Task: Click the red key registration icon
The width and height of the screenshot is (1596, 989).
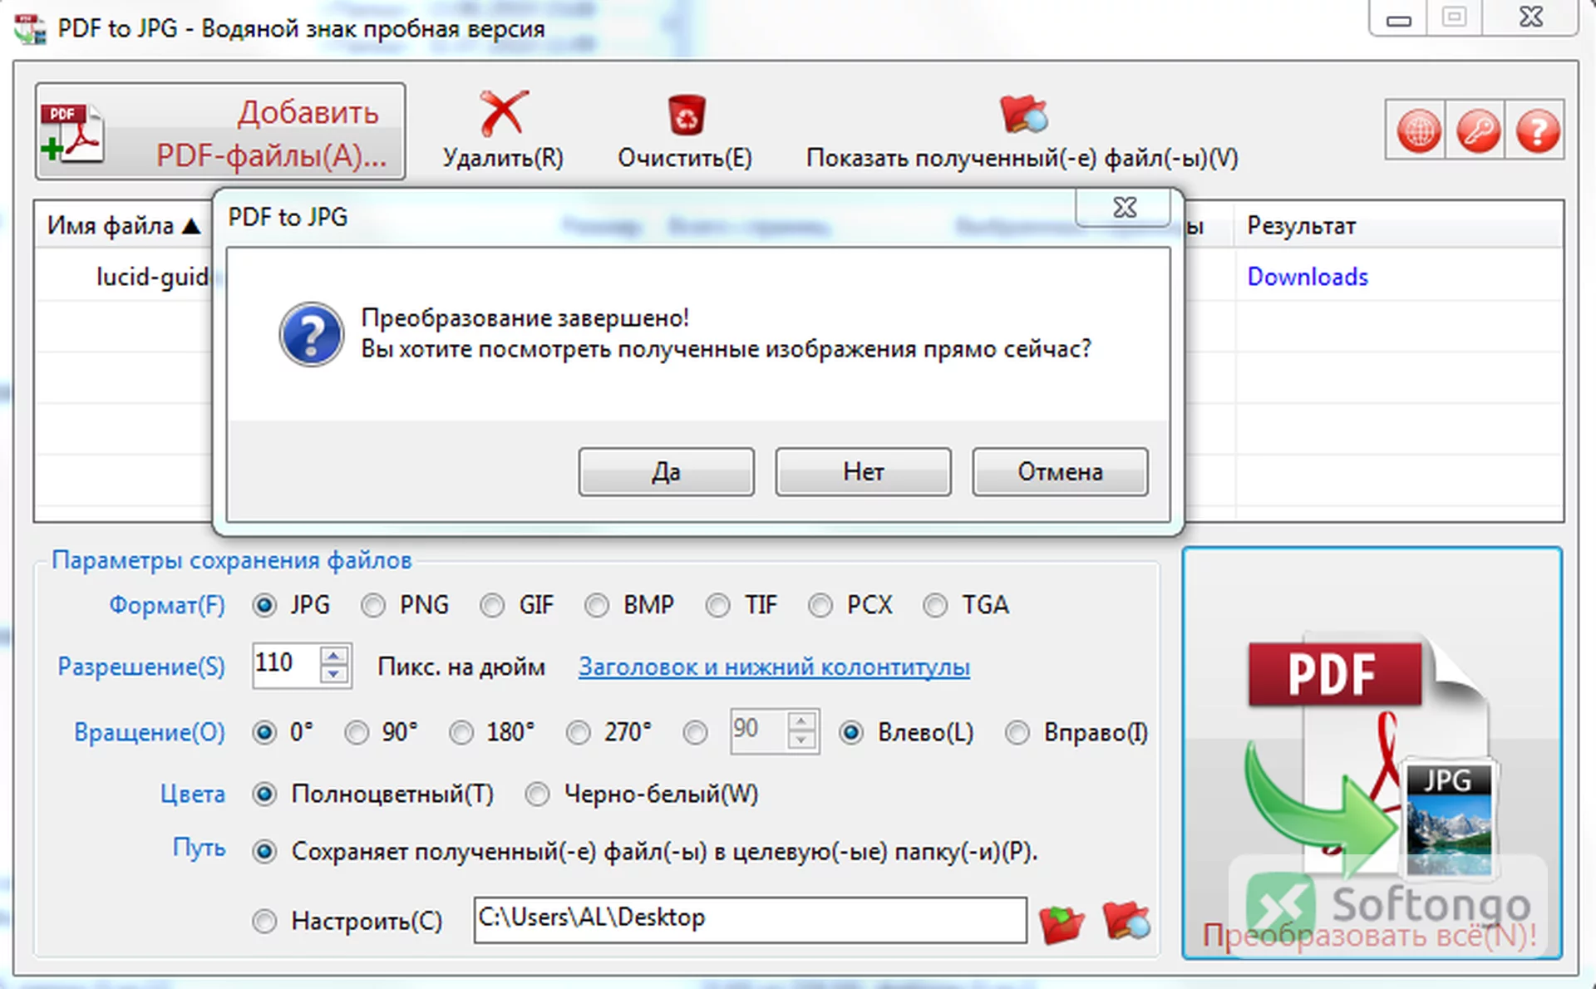Action: [1477, 130]
